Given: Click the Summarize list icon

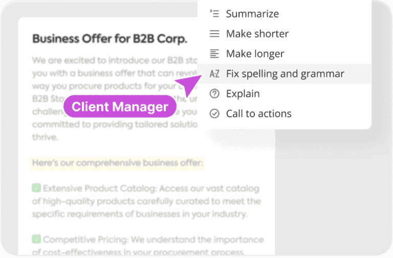Looking at the screenshot, I should pyautogui.click(x=214, y=14).
